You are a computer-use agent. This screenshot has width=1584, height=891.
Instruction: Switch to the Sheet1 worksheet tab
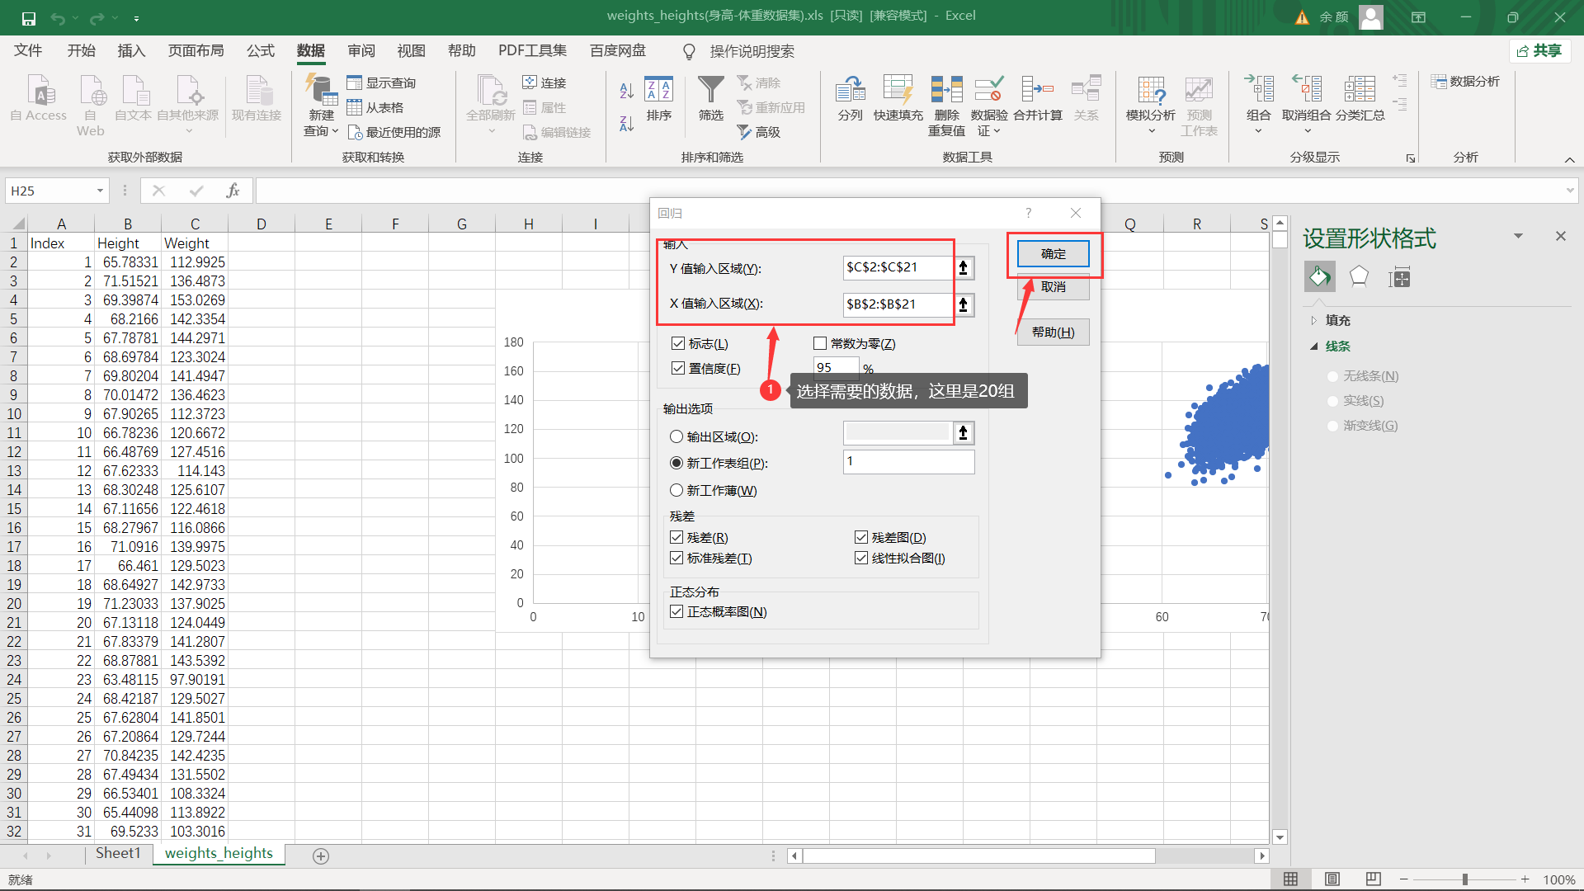[118, 853]
